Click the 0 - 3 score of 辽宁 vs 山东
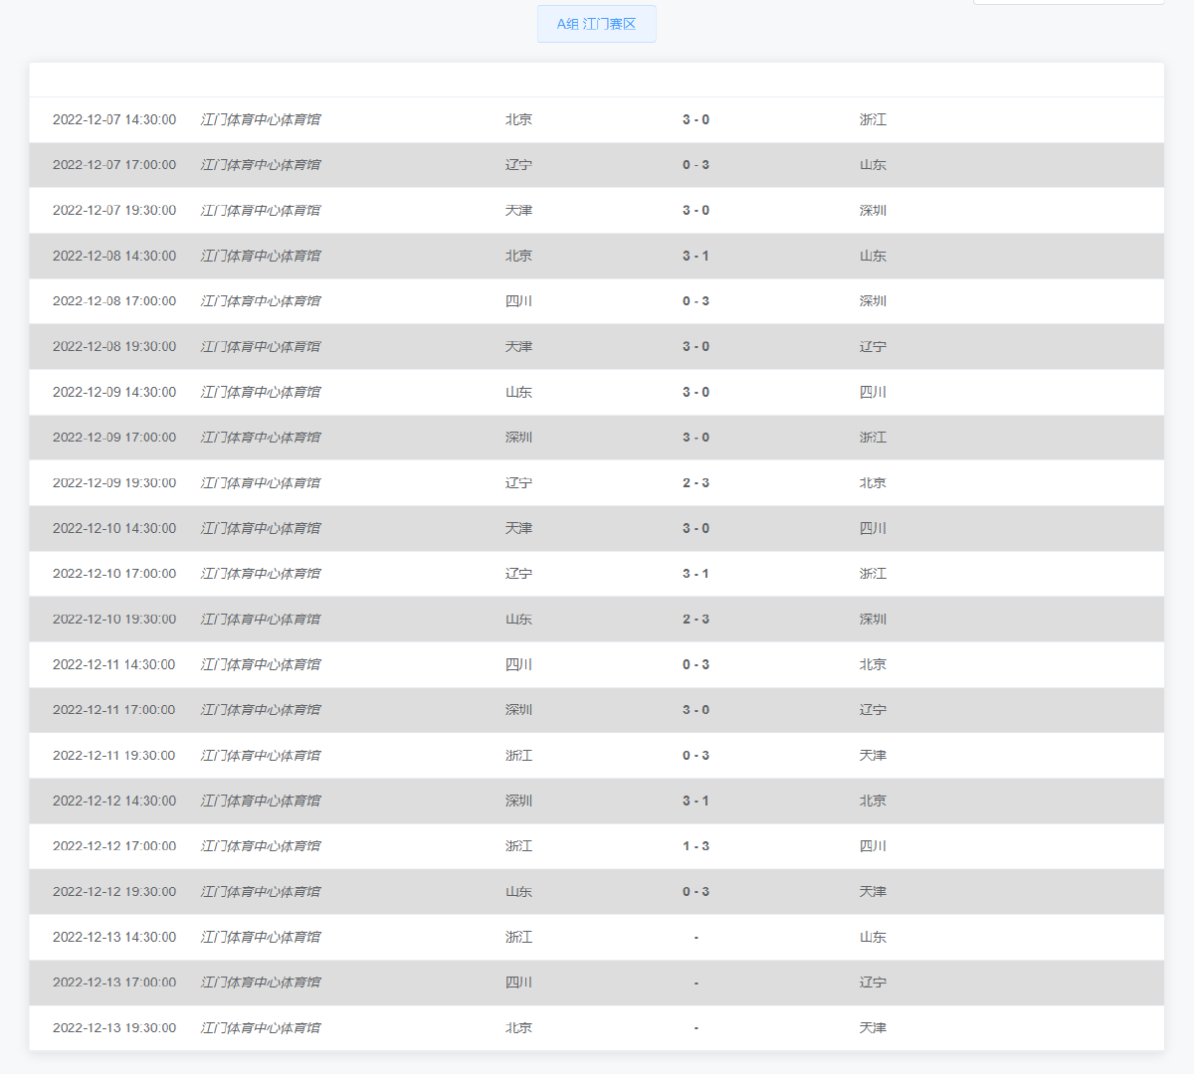The height and width of the screenshot is (1074, 1194). [696, 165]
